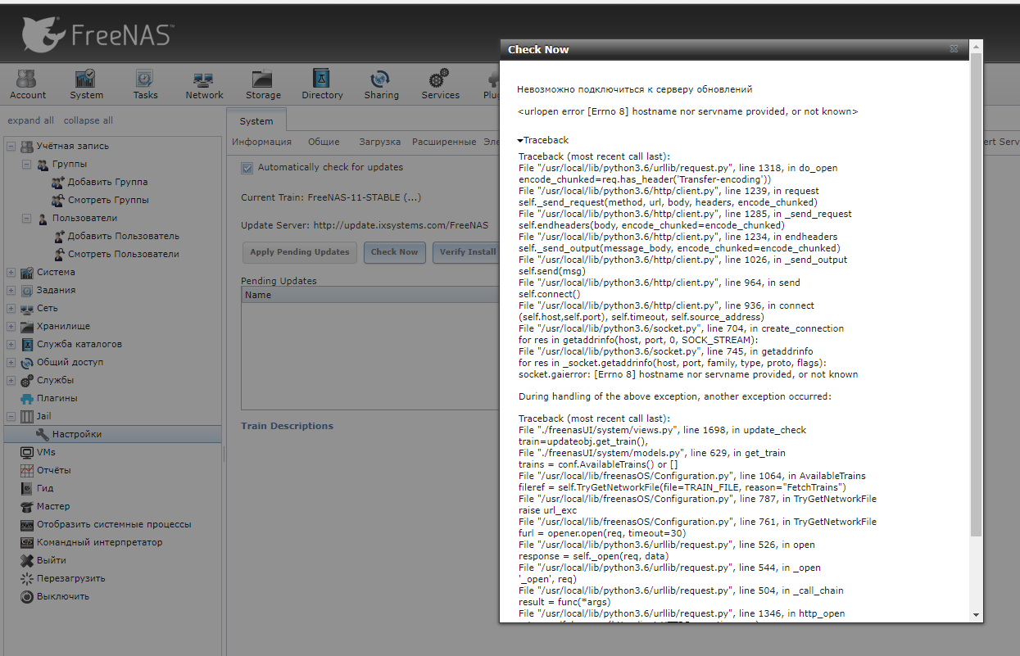Click the scrollbar down arrow in dialog
Image resolution: width=1020 pixels, height=656 pixels.
pyautogui.click(x=975, y=614)
